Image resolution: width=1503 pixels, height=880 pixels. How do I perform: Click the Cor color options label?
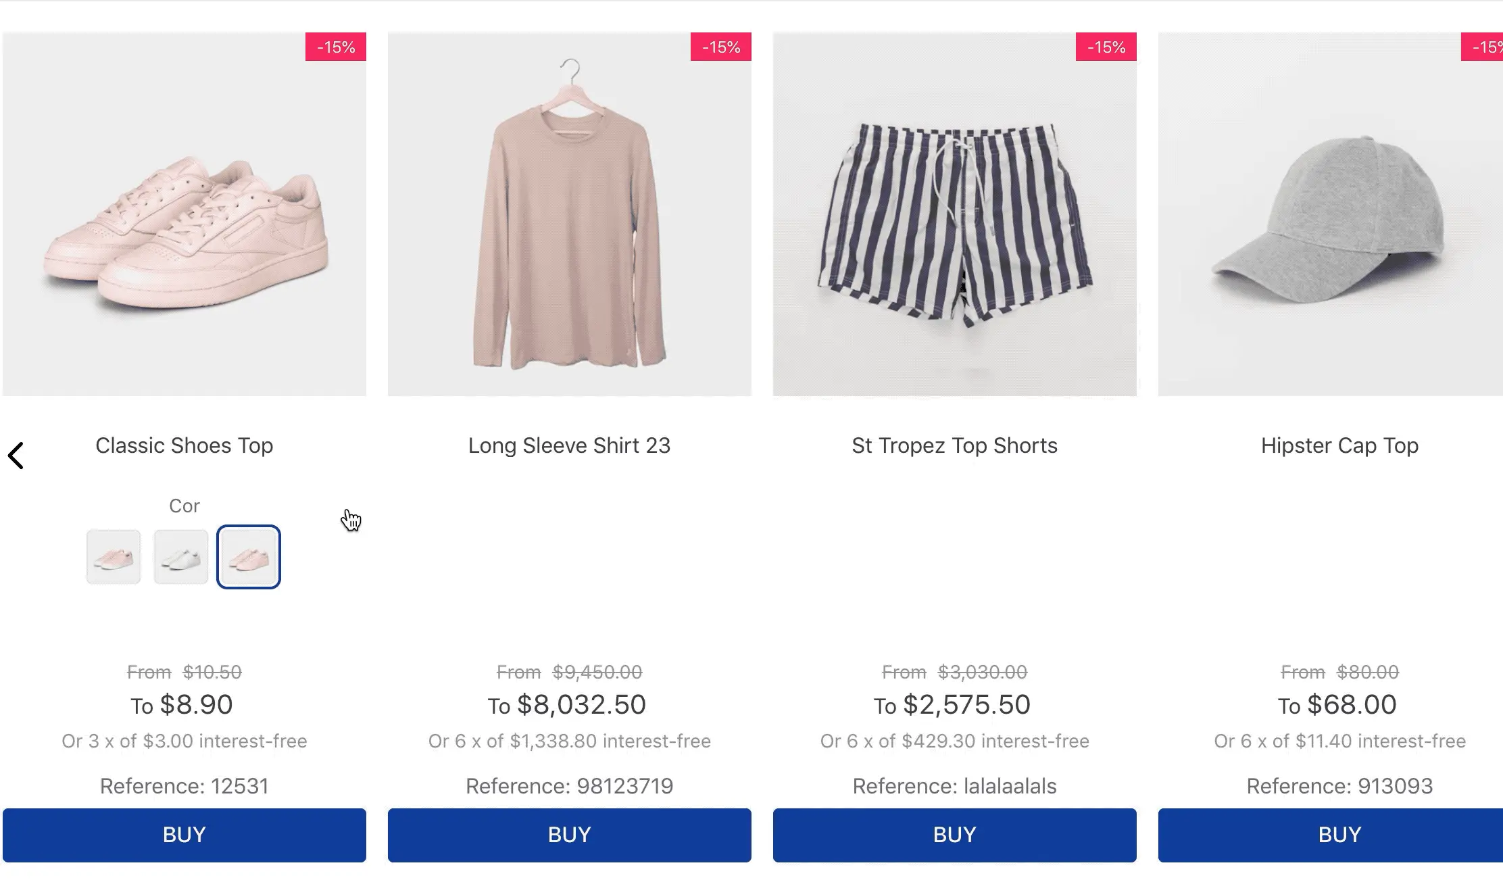[184, 506]
